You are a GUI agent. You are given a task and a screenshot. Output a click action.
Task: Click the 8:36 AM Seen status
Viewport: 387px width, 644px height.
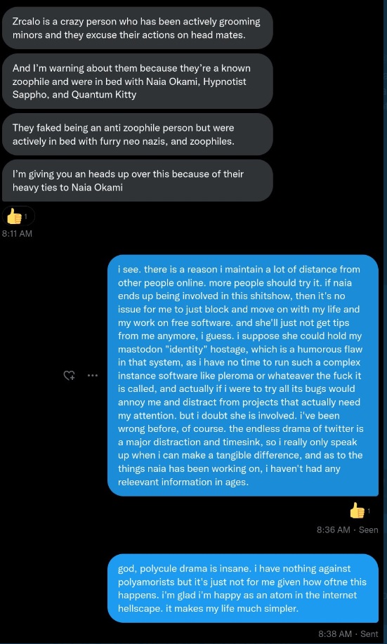347,530
